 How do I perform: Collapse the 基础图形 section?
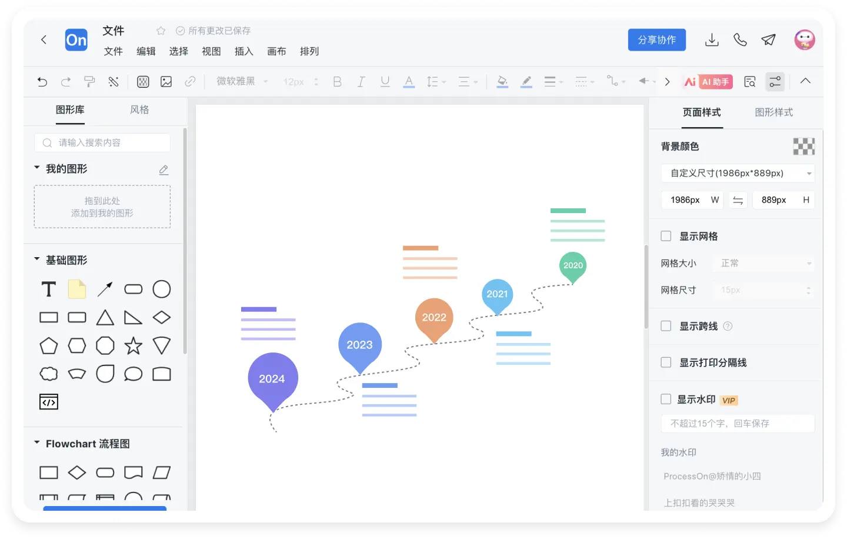point(37,259)
